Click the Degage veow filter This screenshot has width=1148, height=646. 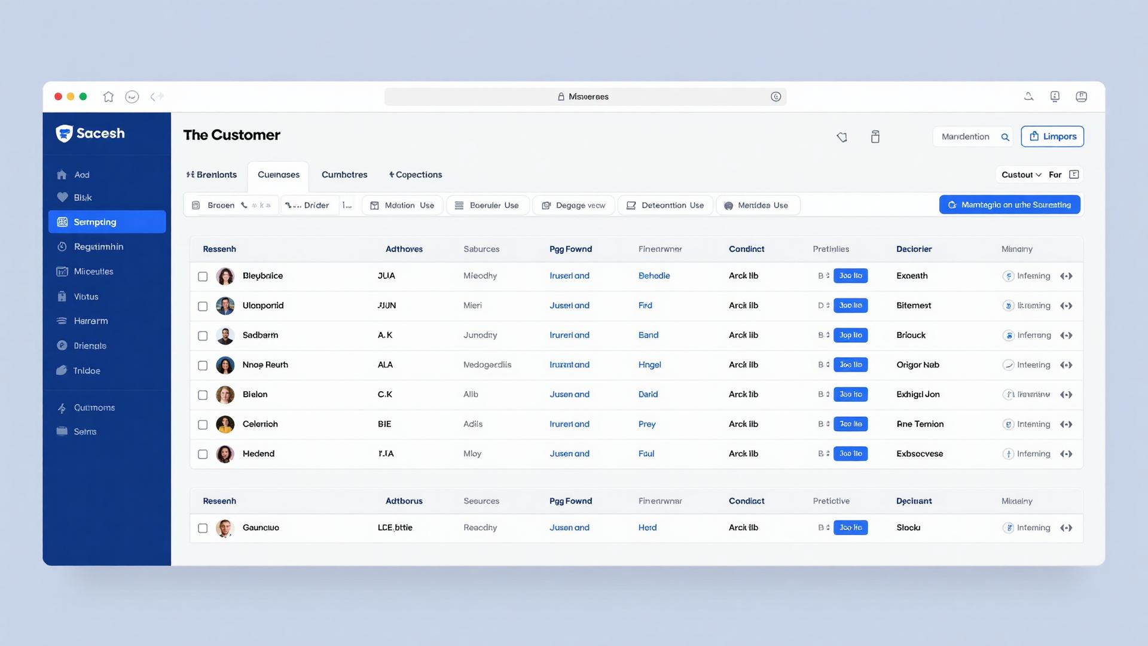tap(573, 205)
